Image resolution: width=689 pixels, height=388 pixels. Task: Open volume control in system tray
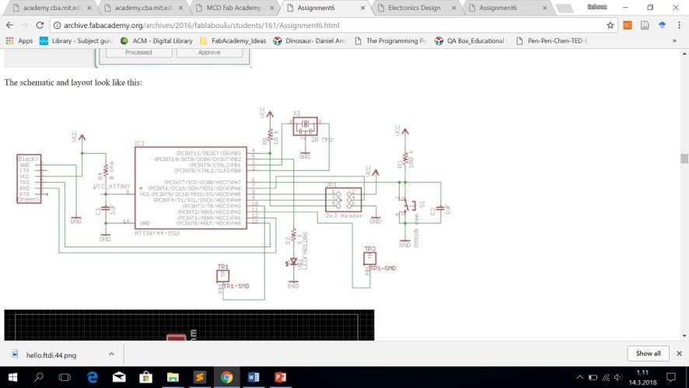619,377
